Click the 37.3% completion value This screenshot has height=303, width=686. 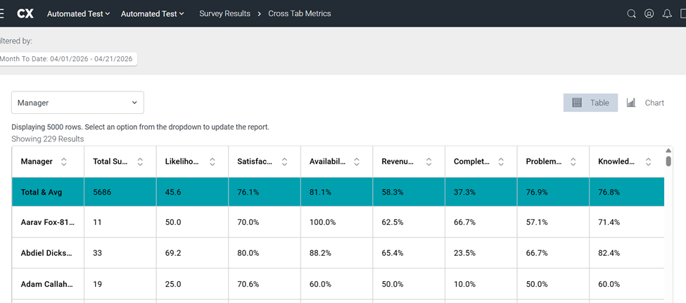pyautogui.click(x=464, y=192)
